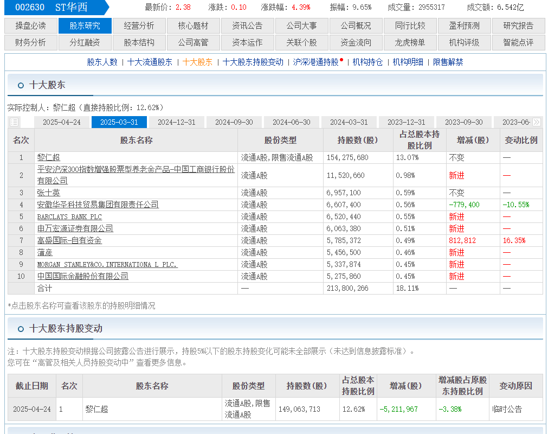Go to 股东人数 section link

pyautogui.click(x=102, y=62)
